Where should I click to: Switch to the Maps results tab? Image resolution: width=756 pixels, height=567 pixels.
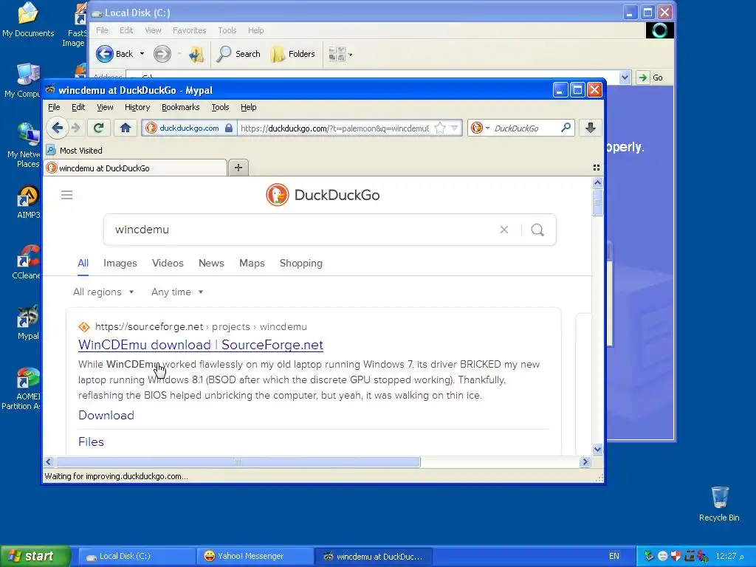[252, 264]
